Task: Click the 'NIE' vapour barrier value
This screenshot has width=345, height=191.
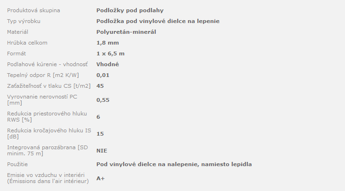Action: pos(102,151)
